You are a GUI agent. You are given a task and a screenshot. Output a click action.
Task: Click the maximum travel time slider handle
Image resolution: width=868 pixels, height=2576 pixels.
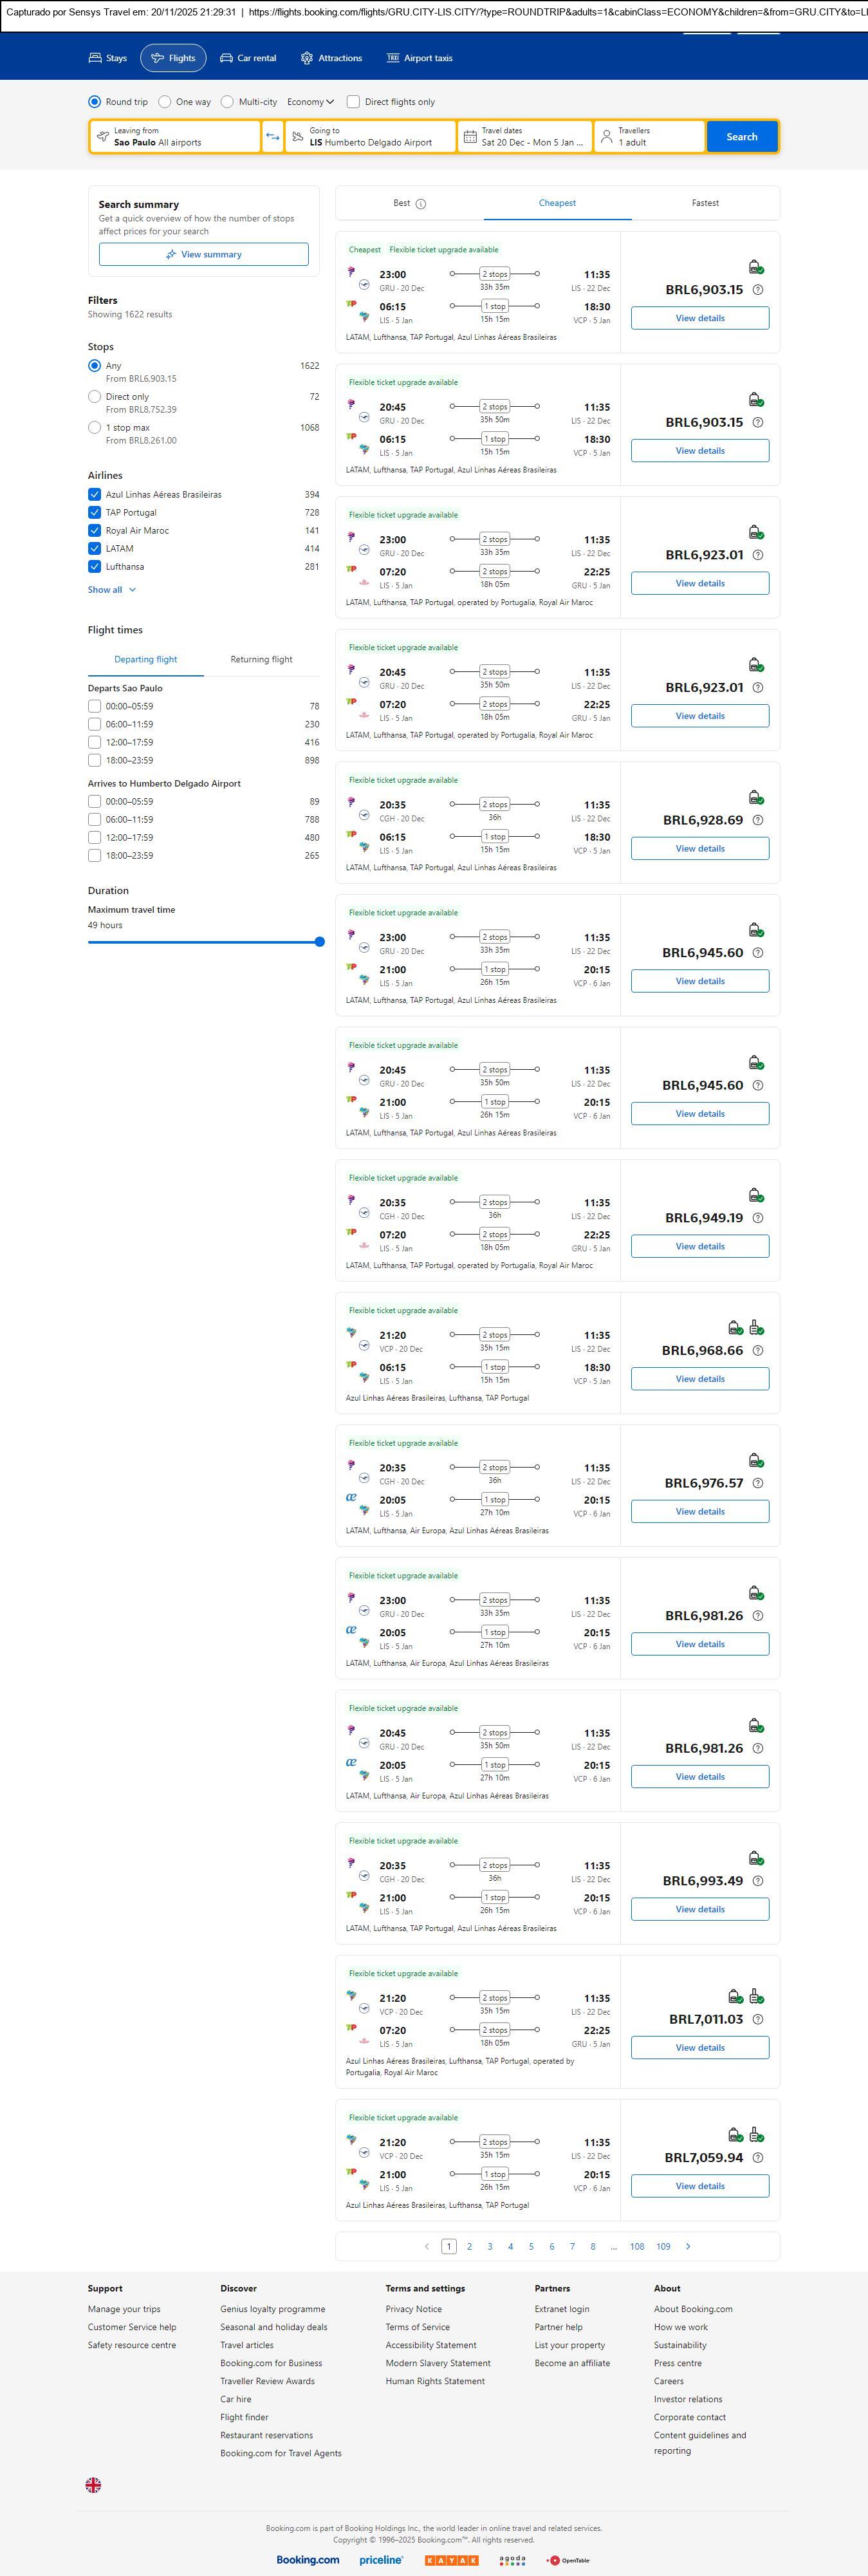pos(320,942)
